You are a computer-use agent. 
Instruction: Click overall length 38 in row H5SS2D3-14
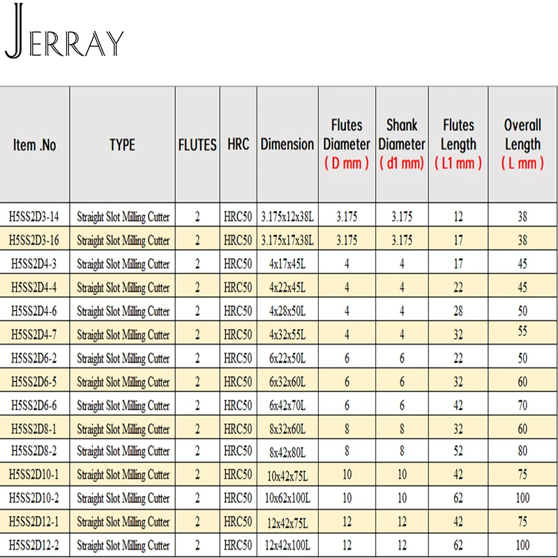pyautogui.click(x=522, y=216)
